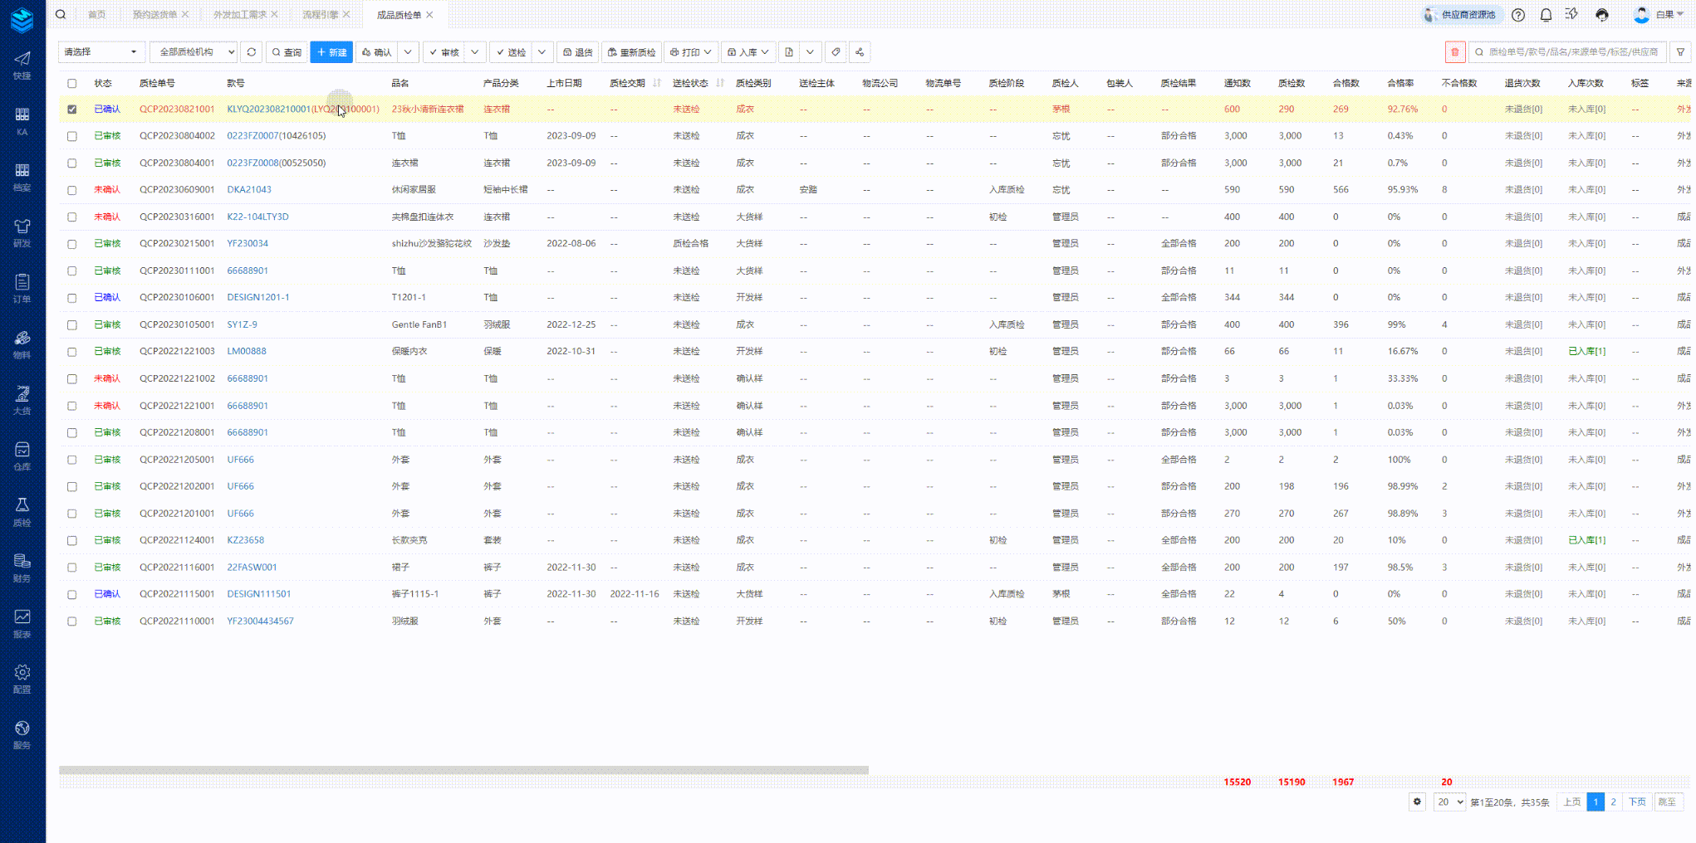
Task: Switch to the 首页 tab
Action: click(x=97, y=15)
